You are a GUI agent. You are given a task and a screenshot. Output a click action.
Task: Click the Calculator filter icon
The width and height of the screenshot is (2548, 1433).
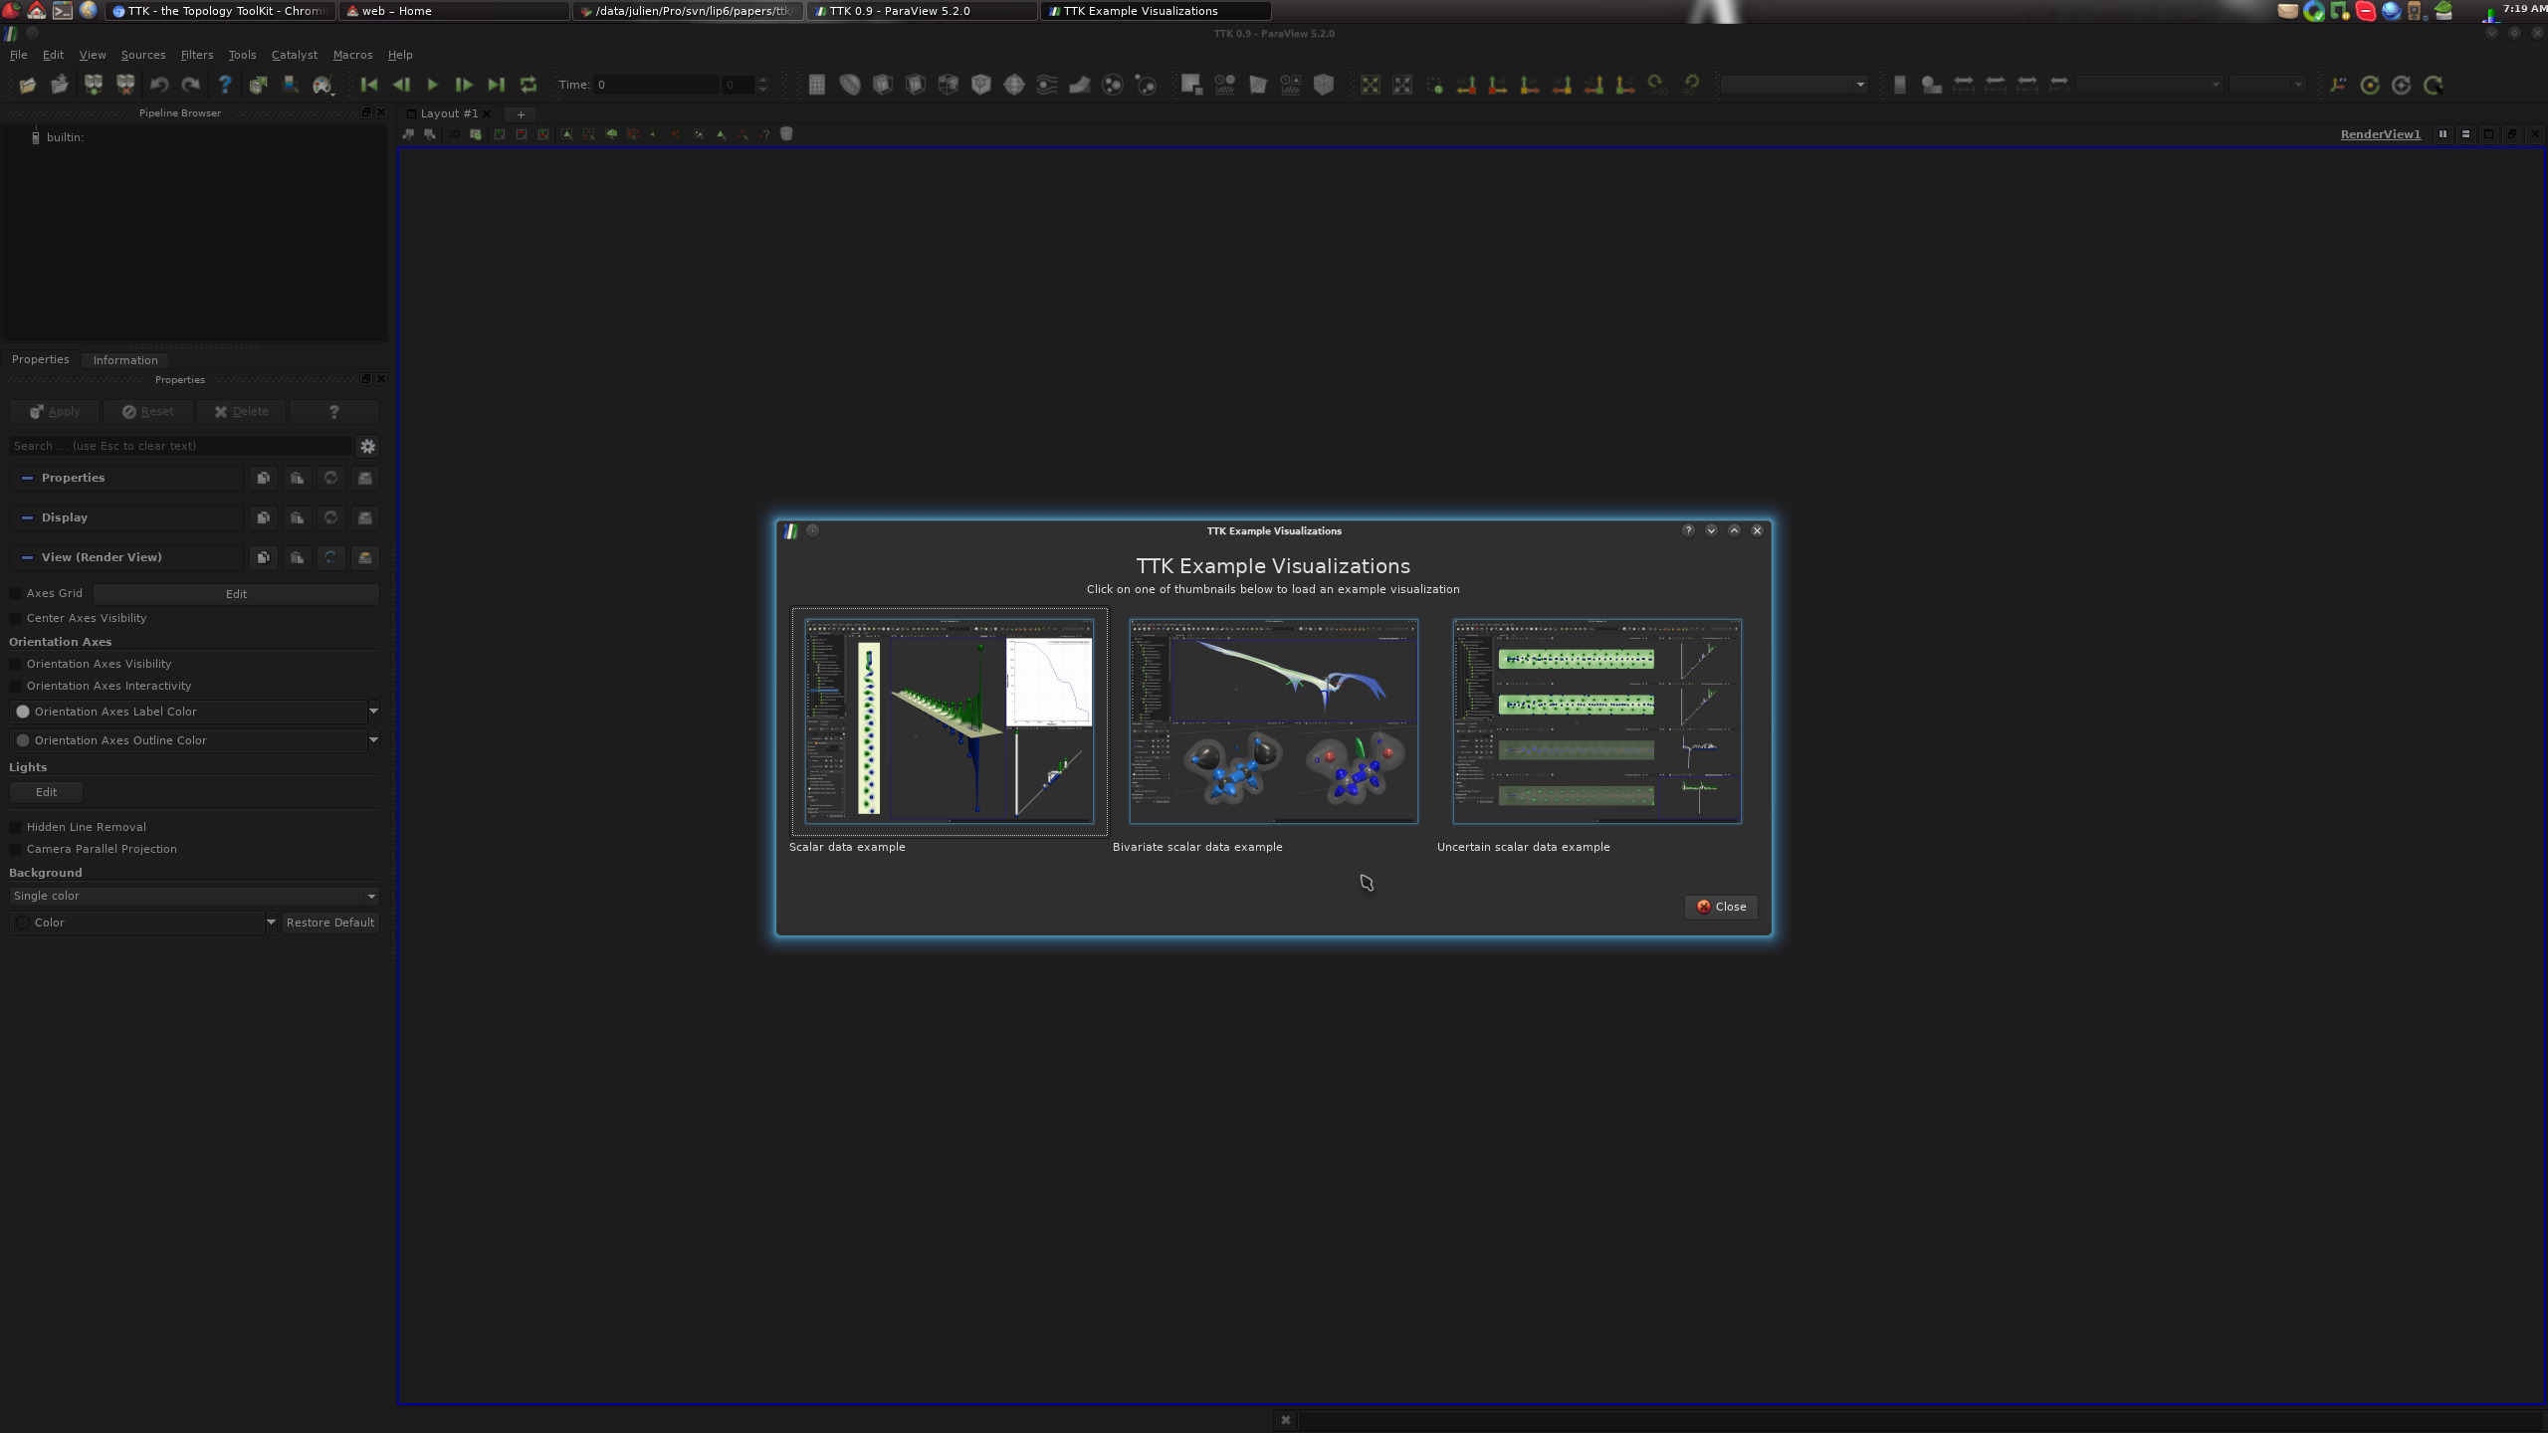coord(817,86)
